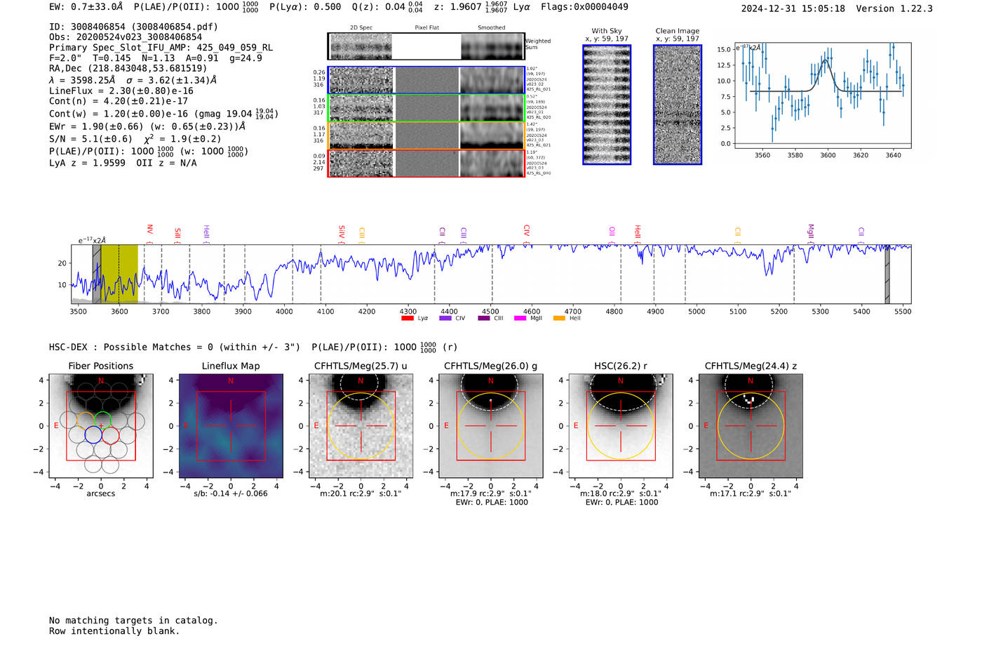Click the Cont(w) gmag 19.04 line

pos(163,113)
